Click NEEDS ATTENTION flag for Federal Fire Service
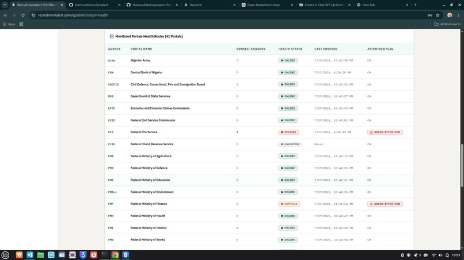 [x=385, y=132]
